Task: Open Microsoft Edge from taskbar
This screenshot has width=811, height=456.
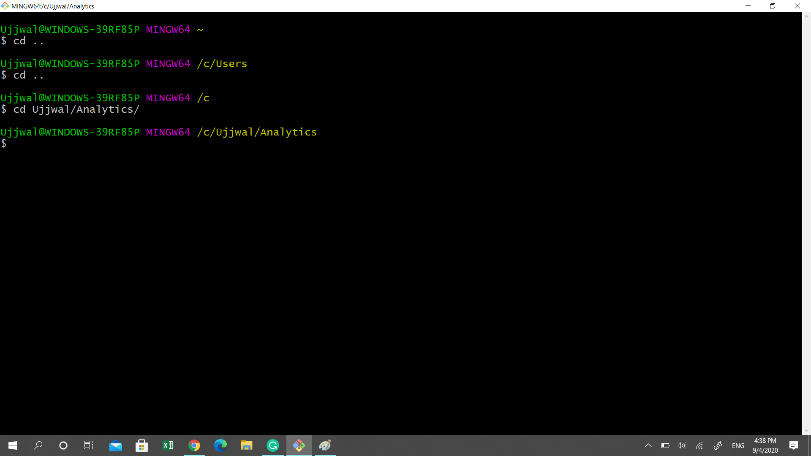Action: (x=220, y=445)
